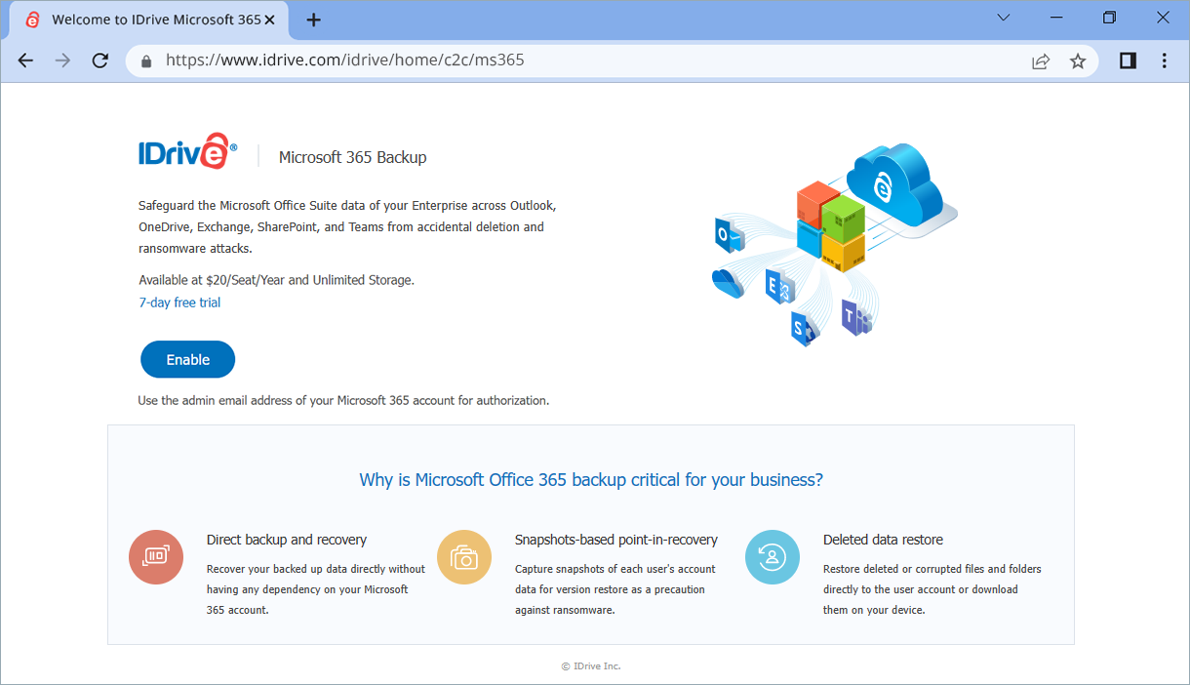Click the Teams icon in the illustration
The width and height of the screenshot is (1190, 685).
855,316
